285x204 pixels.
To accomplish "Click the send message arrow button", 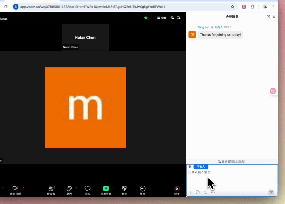I will point(271,192).
